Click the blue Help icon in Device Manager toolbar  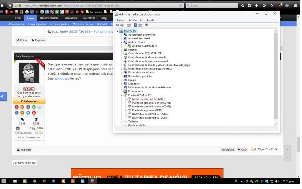point(135,25)
